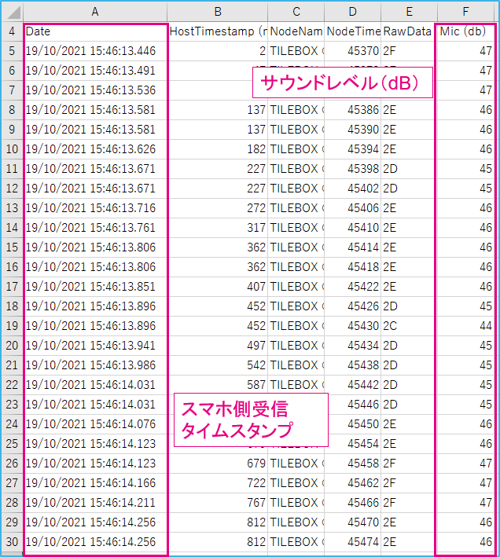Click Mic value 47 in row 6
500x557 pixels.
(x=465, y=71)
